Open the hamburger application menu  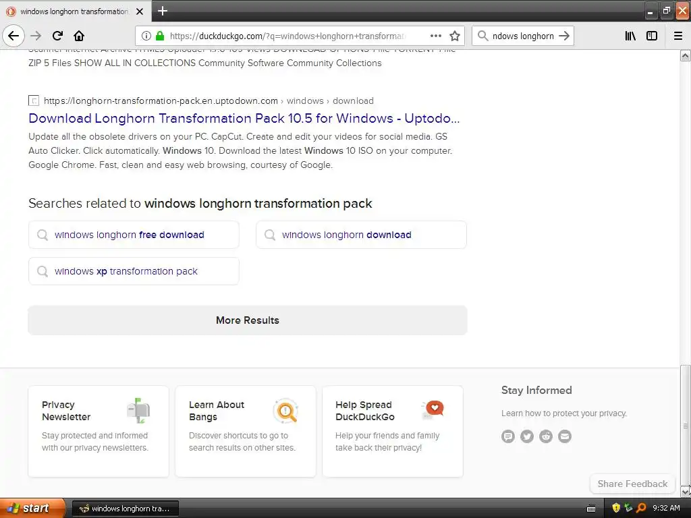point(678,36)
